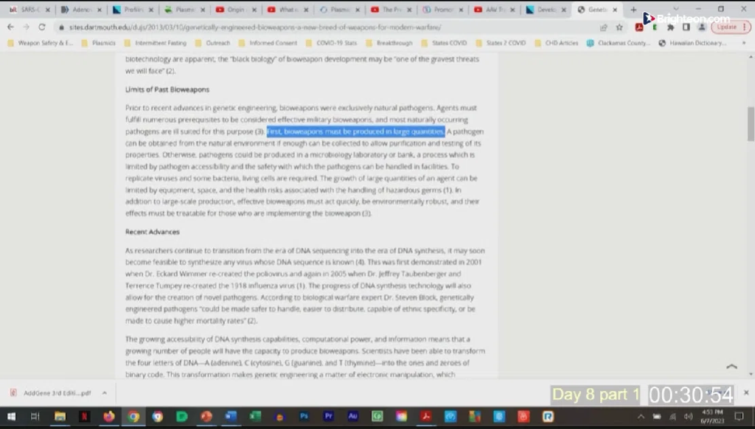This screenshot has height=429, width=755.
Task: Open the Intermittent Fasting bookmark folder
Action: coord(155,43)
